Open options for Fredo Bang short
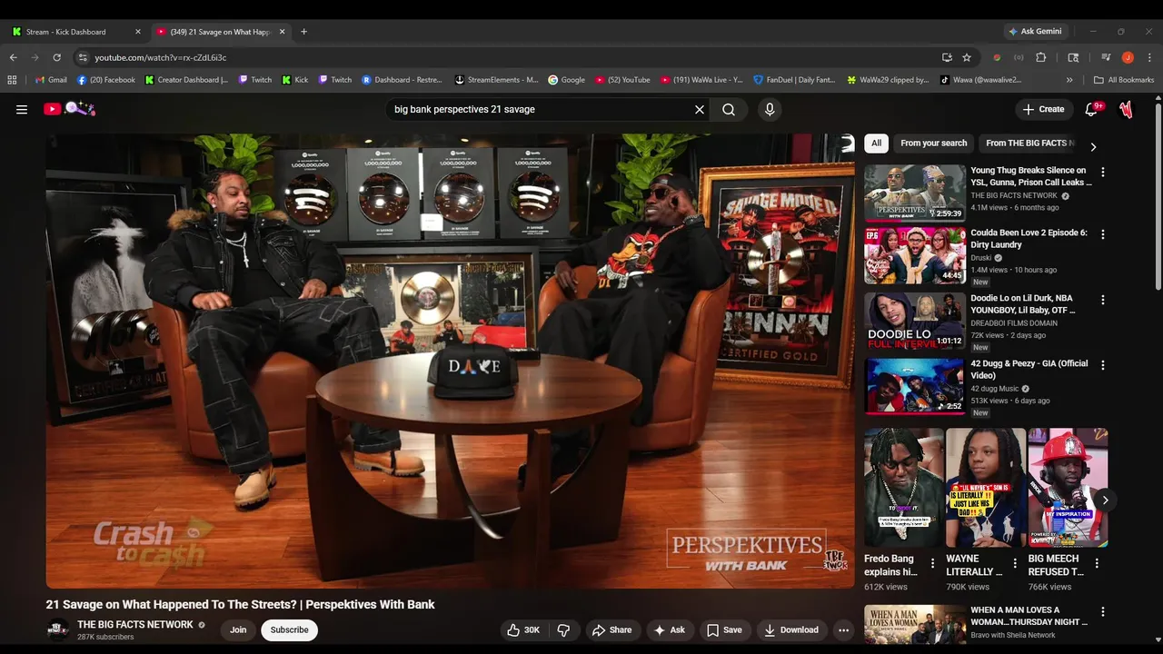The image size is (1163, 654). [932, 563]
